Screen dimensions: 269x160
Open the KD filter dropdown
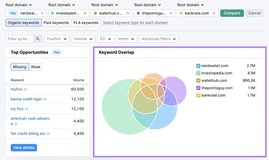pos(106,39)
